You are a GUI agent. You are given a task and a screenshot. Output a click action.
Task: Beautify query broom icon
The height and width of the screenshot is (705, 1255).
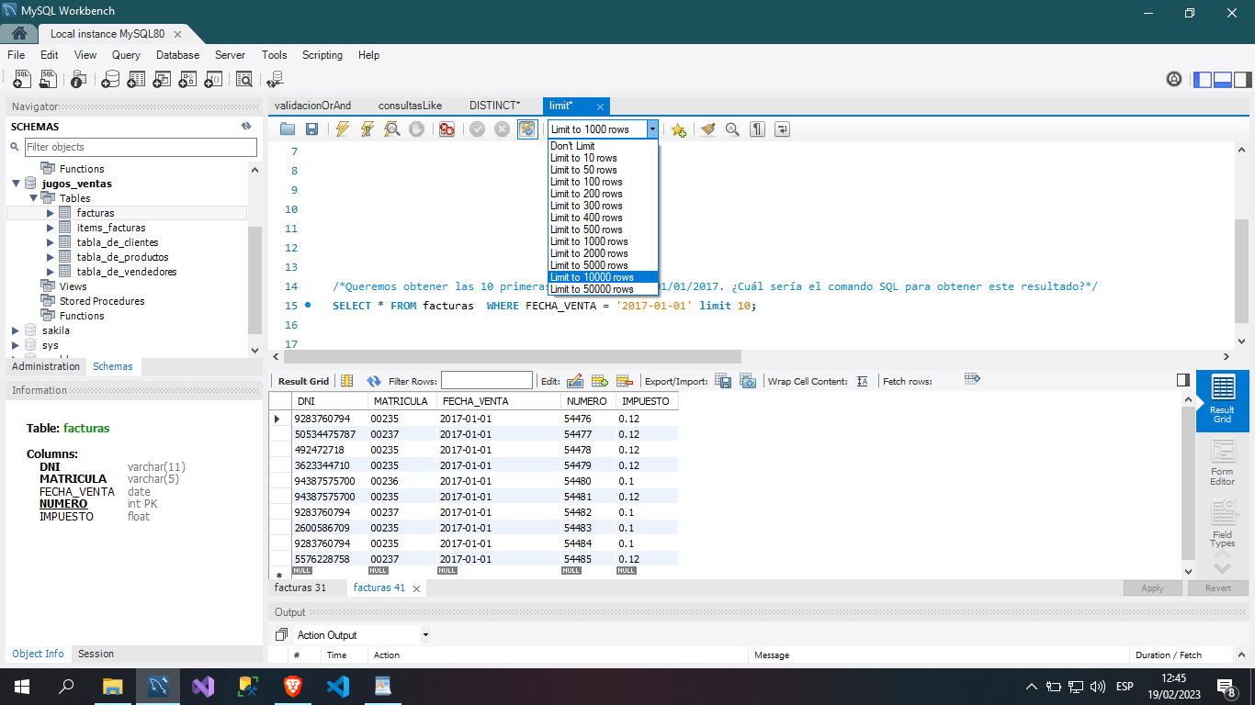pos(707,129)
